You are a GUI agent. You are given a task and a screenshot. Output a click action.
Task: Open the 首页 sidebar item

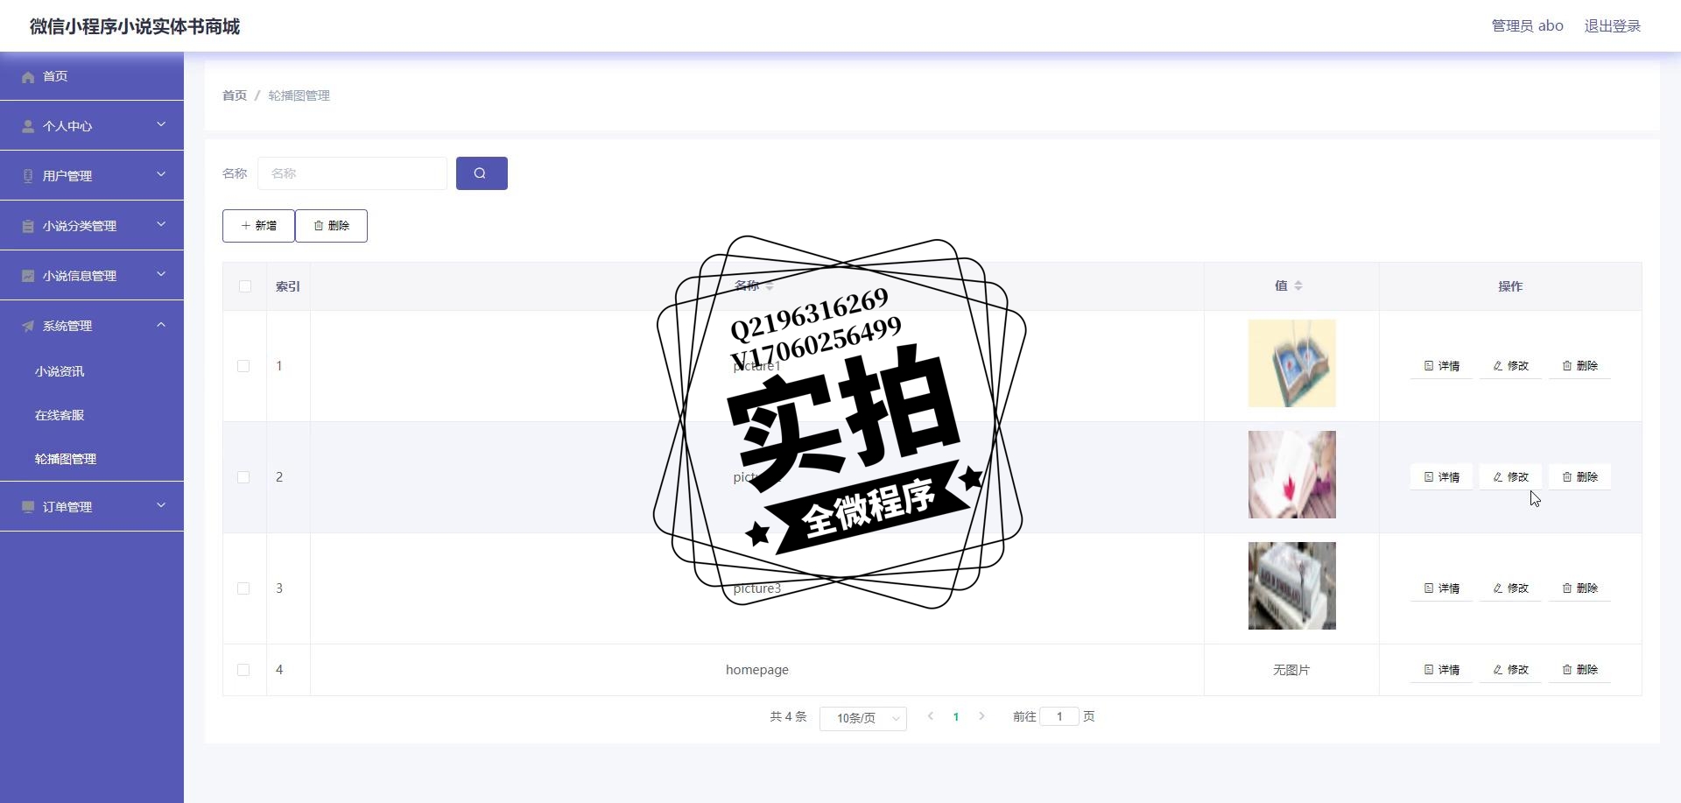click(x=92, y=76)
